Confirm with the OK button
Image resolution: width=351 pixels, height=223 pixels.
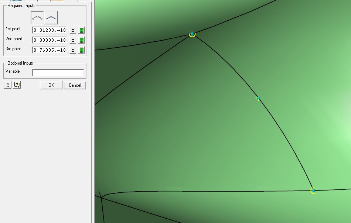(x=51, y=85)
